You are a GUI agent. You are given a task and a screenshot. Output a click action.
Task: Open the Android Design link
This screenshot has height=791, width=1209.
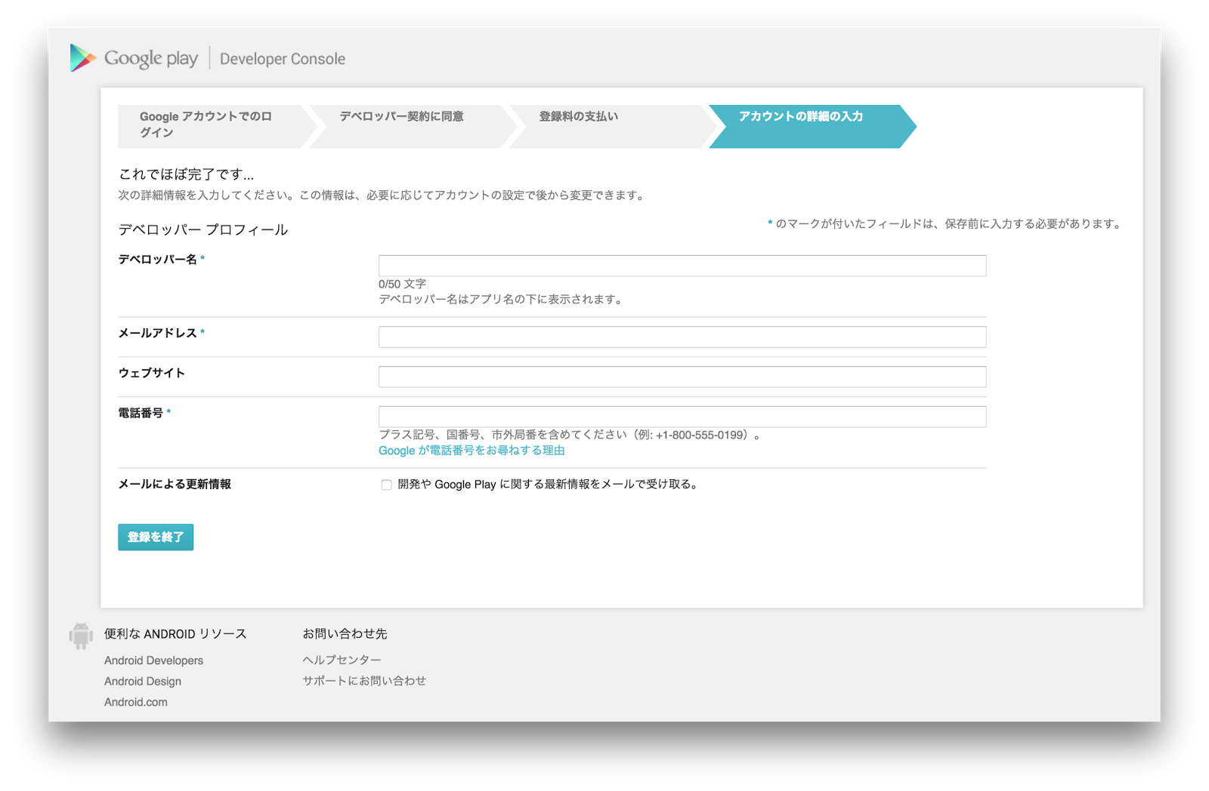[x=142, y=681]
